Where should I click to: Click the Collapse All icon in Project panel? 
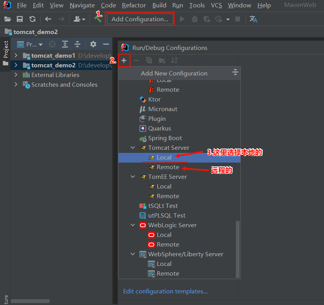click(x=77, y=44)
